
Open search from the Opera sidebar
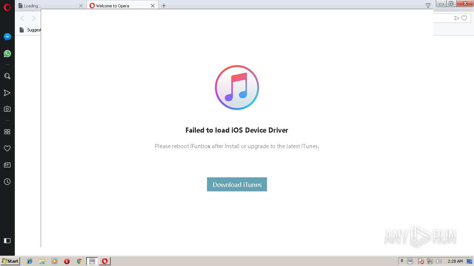[7, 76]
